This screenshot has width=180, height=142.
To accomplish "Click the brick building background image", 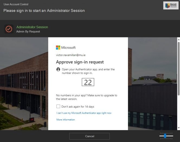I will (24, 83).
